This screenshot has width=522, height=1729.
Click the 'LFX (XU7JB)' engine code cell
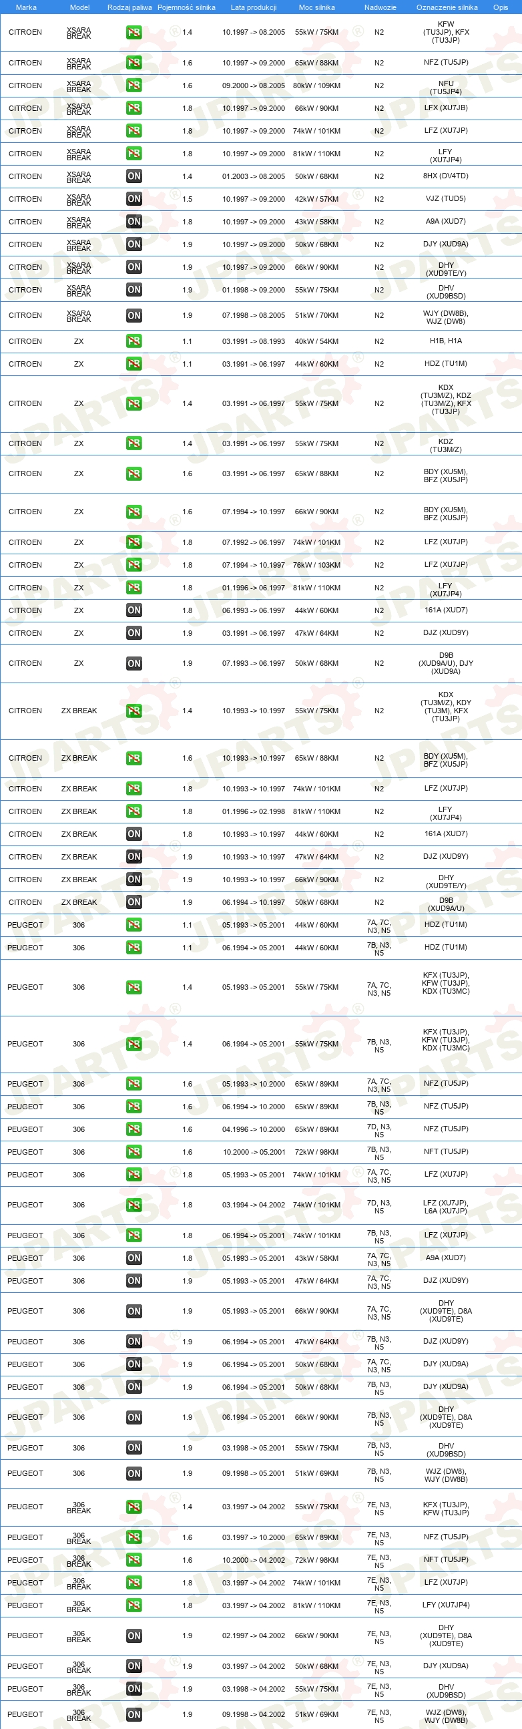click(446, 108)
